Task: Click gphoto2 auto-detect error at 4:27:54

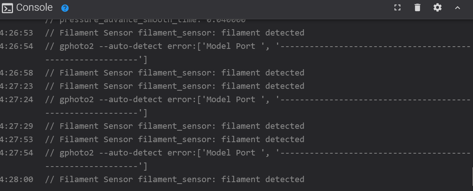Action: click(258, 160)
